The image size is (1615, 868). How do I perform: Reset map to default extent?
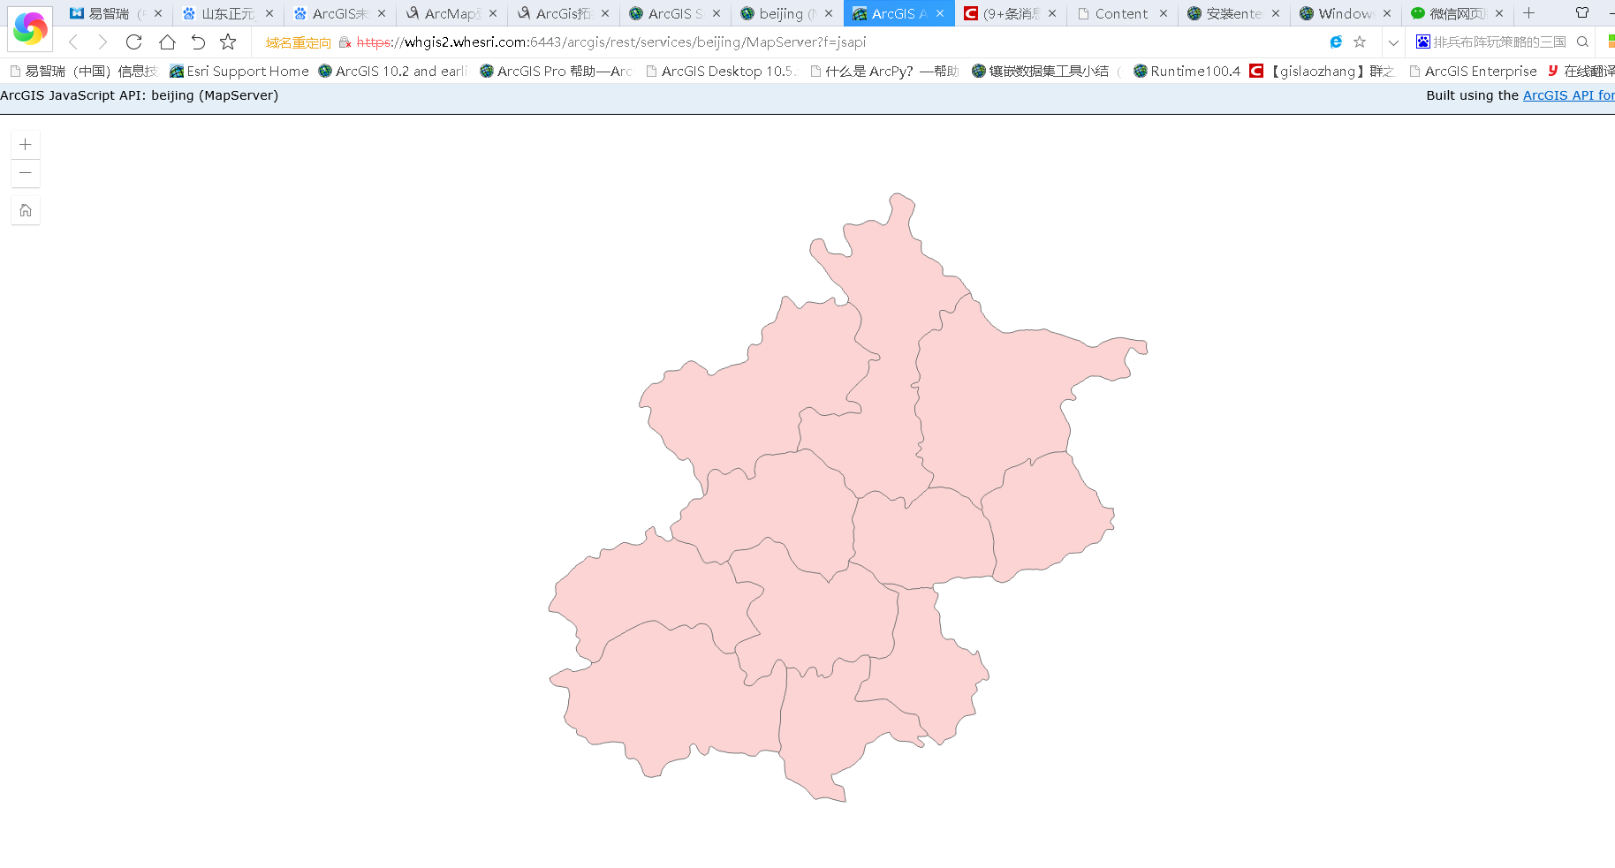pyautogui.click(x=26, y=210)
